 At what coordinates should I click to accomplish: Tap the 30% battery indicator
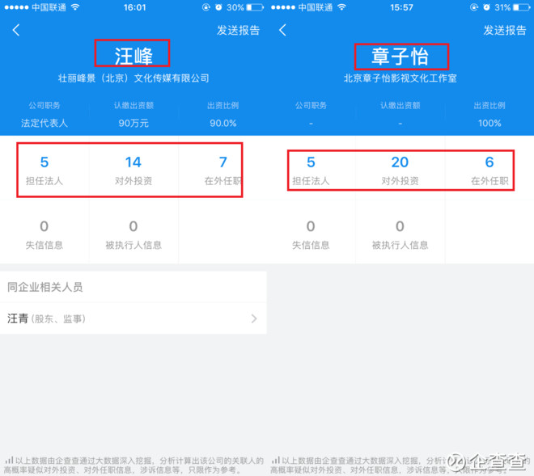pyautogui.click(x=245, y=7)
